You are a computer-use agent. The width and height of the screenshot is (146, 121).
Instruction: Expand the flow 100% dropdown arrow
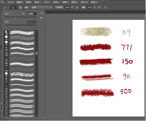click(x=94, y=8)
